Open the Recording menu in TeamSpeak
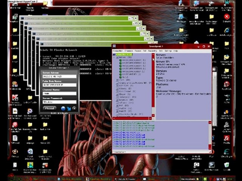This screenshot has width=242, height=181. pyautogui.click(x=153, y=51)
